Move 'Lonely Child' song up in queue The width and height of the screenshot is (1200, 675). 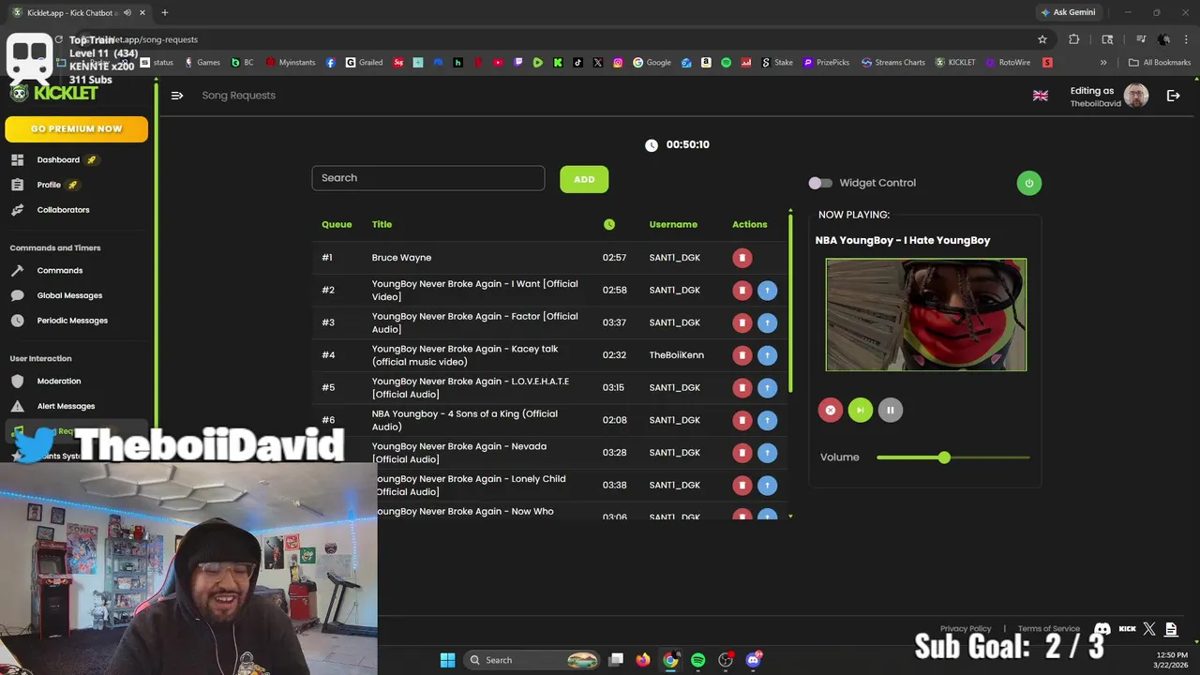[767, 486]
